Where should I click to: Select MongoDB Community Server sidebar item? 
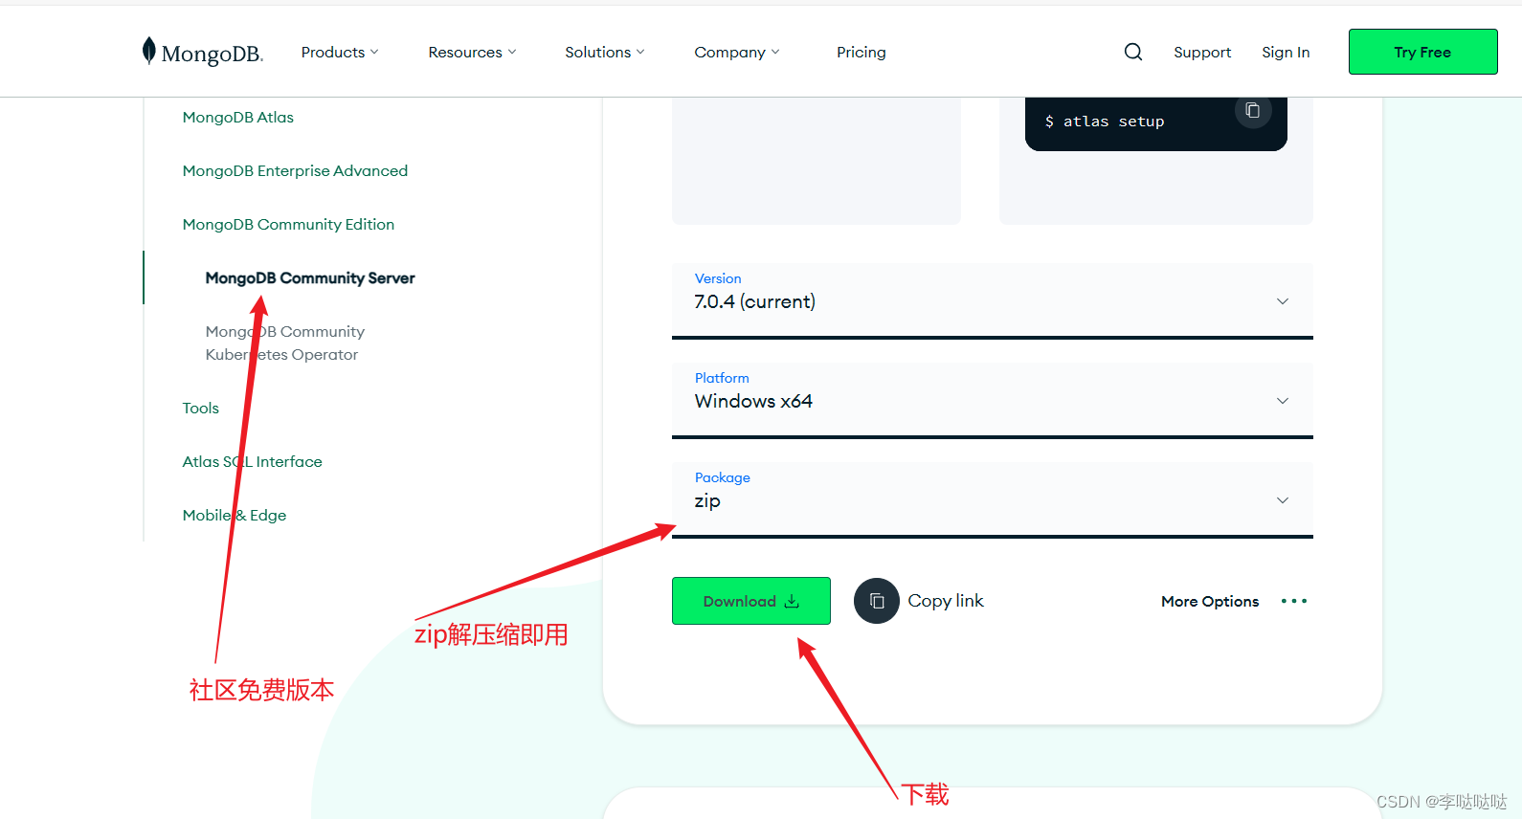[x=310, y=277]
